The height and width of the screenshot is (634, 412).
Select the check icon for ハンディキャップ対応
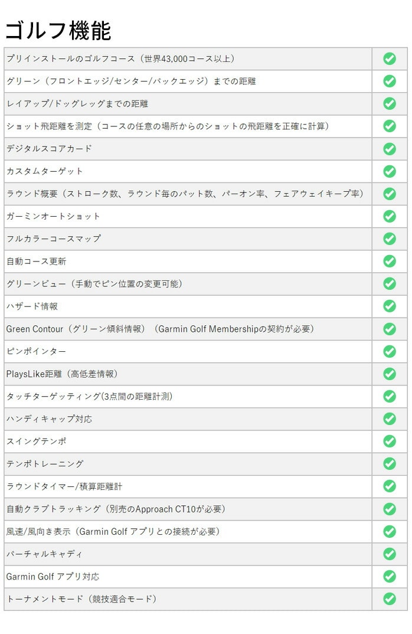390,419
